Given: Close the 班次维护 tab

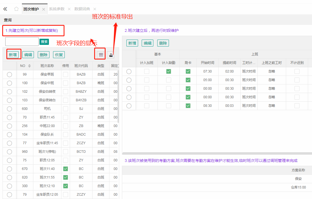Looking at the screenshot, I should pos(44,9).
